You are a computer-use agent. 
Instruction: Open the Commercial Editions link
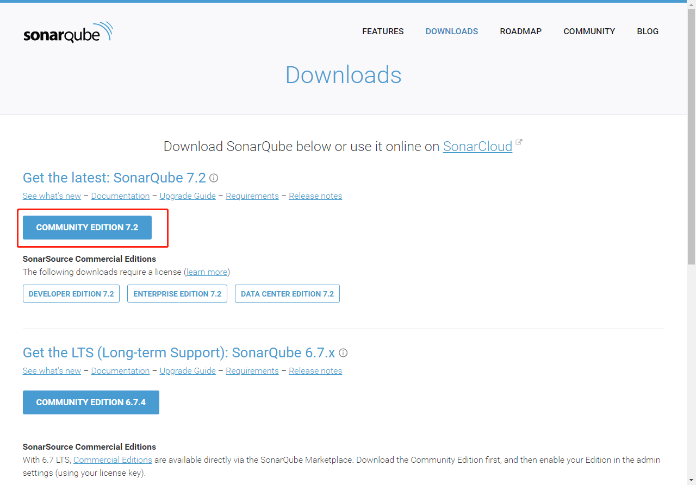tap(113, 460)
